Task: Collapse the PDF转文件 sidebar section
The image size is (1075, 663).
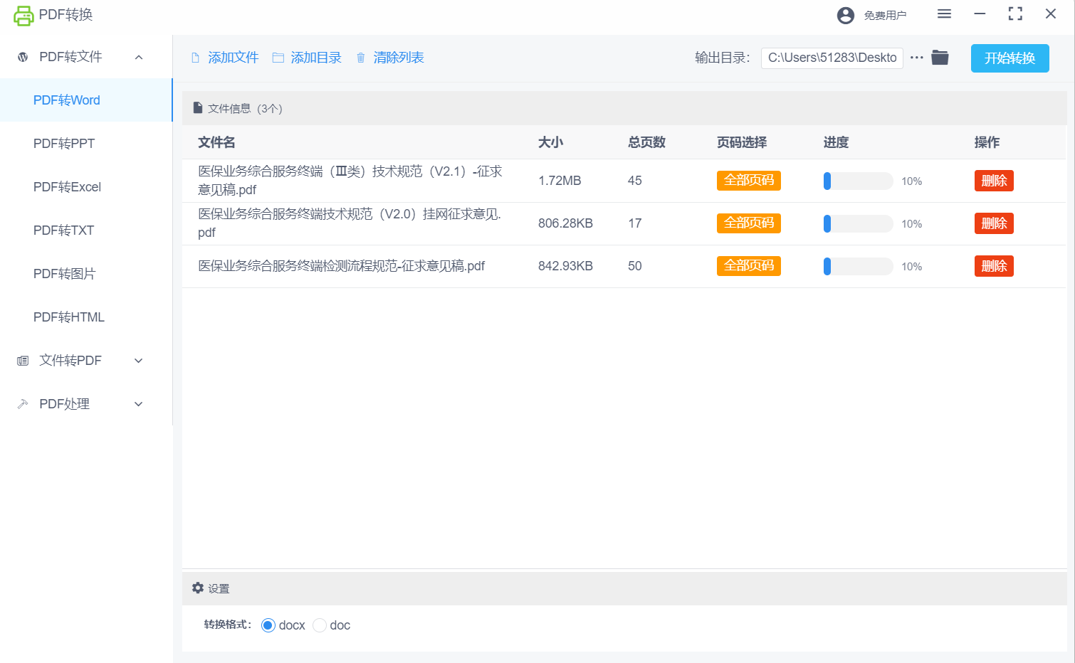Action: coord(139,57)
